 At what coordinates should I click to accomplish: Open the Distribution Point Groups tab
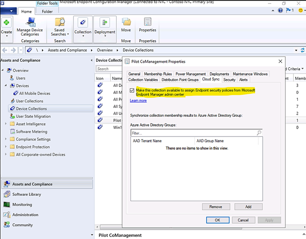click(180, 80)
